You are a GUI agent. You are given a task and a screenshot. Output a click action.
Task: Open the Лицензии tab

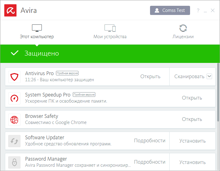[183, 32]
